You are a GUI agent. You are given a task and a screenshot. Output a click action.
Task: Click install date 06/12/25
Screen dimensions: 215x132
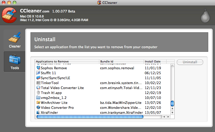(153, 73)
